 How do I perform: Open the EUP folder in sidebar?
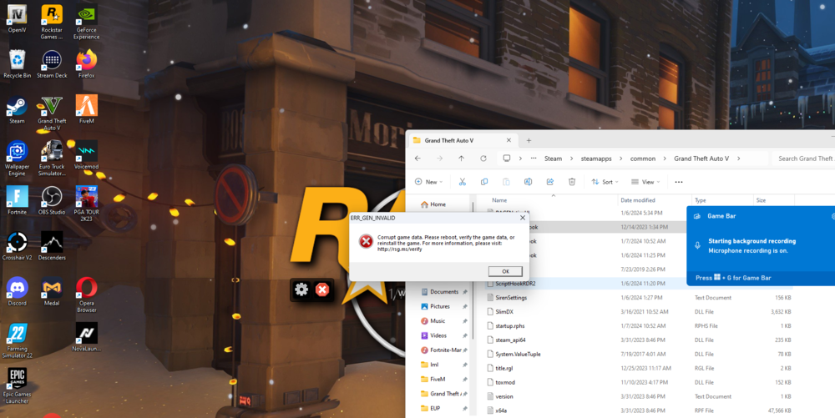pos(444,409)
